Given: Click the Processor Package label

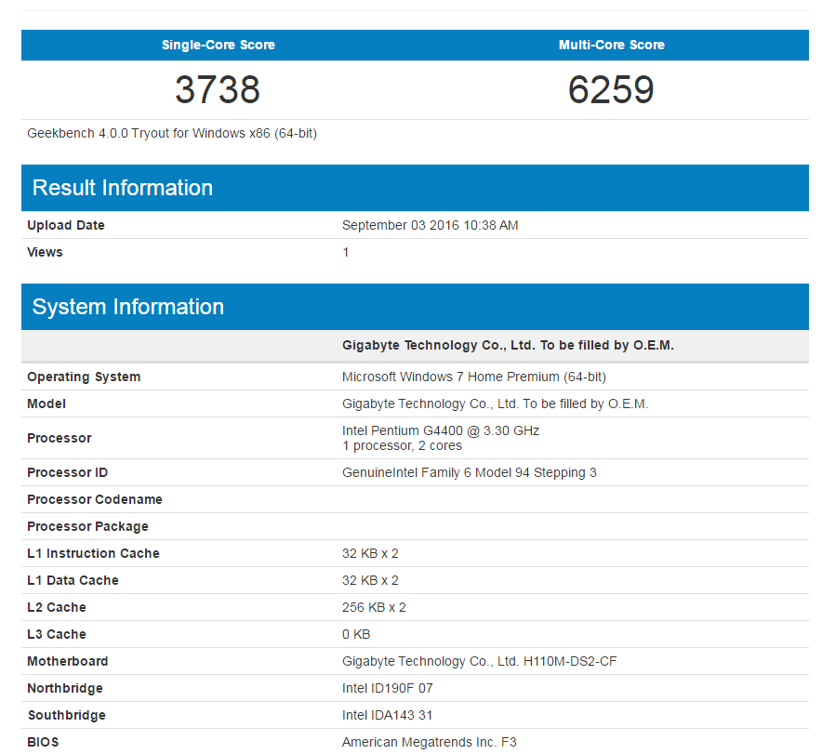Looking at the screenshot, I should point(88,526).
